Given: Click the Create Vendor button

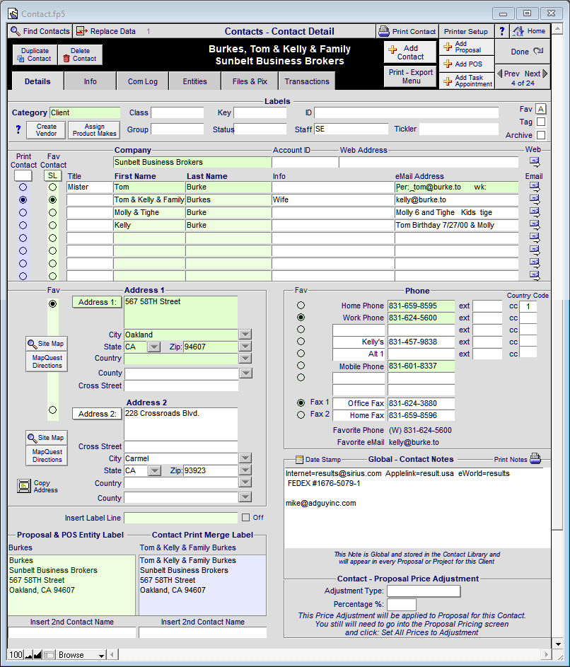Looking at the screenshot, I should [x=46, y=129].
